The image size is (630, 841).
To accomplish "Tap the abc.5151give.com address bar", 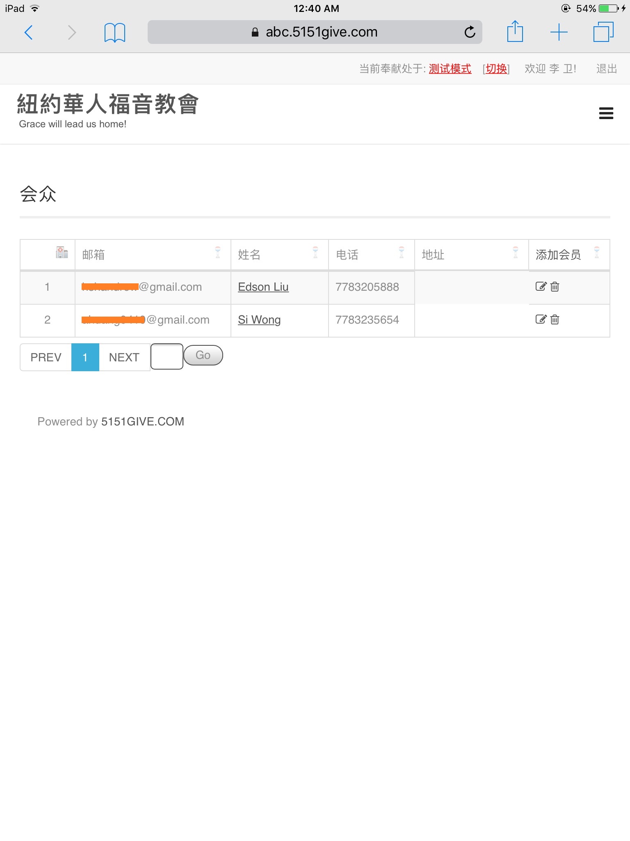I will coord(315,32).
